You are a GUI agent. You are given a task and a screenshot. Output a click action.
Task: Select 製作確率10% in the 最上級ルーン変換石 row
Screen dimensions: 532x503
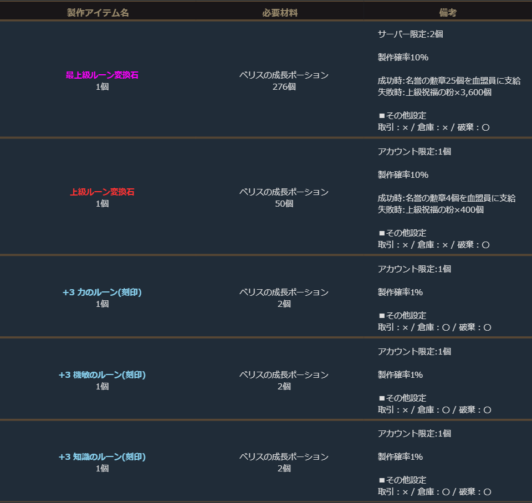click(x=403, y=58)
